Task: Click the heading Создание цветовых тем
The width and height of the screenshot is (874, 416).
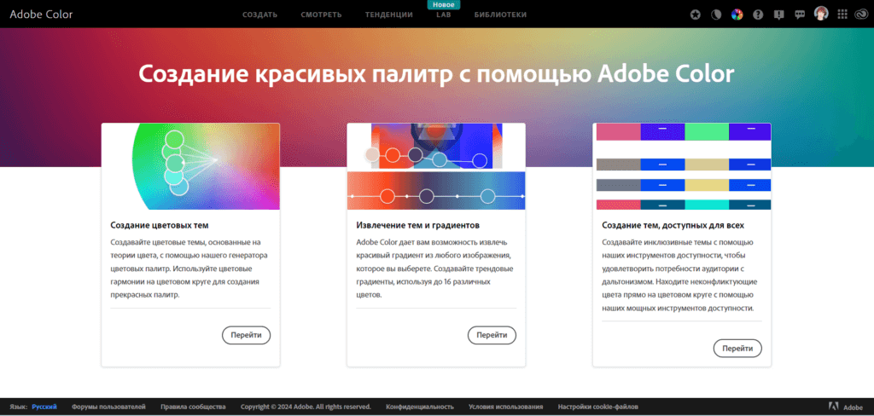Action: [x=160, y=226]
